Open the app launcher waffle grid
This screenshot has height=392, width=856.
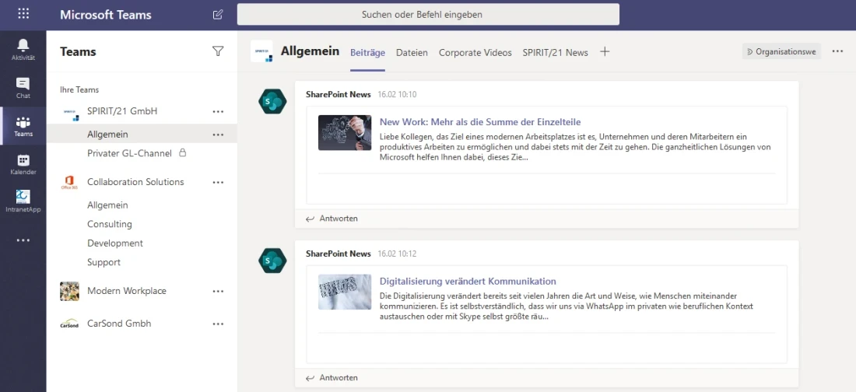[23, 14]
